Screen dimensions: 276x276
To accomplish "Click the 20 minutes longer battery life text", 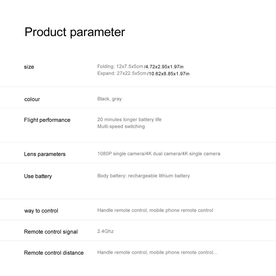I will (129, 119).
